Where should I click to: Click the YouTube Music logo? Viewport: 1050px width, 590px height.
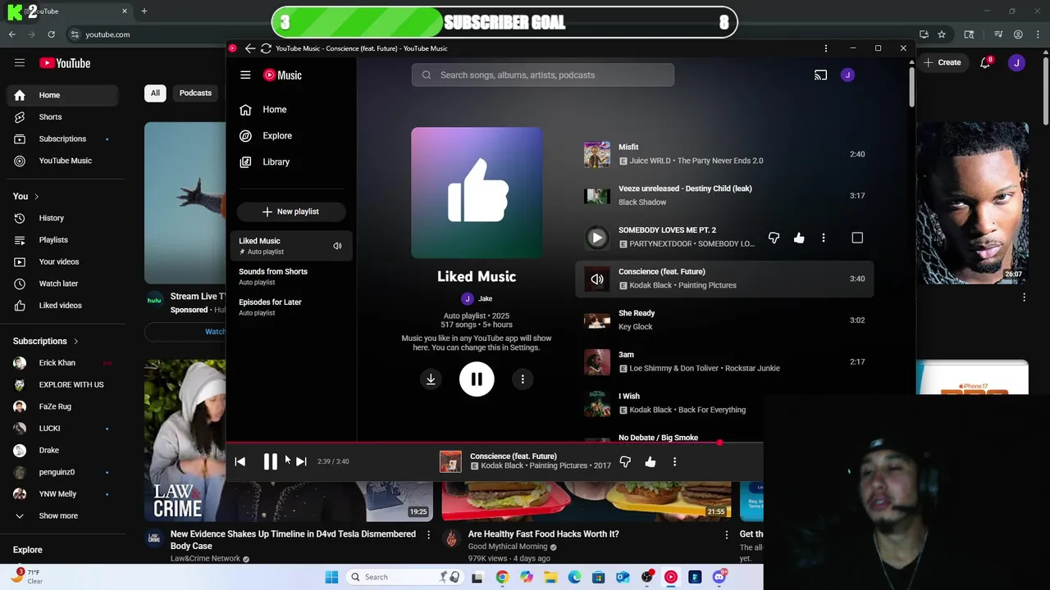click(282, 75)
